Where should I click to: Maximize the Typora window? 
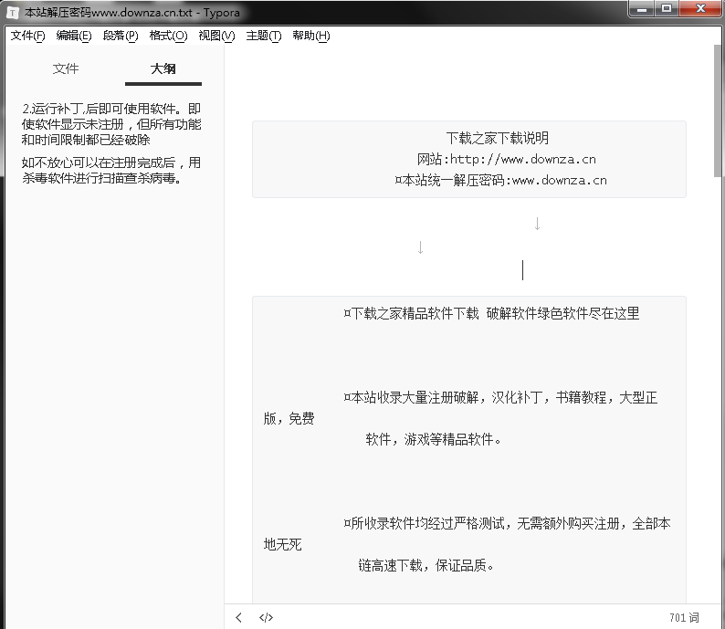(667, 9)
